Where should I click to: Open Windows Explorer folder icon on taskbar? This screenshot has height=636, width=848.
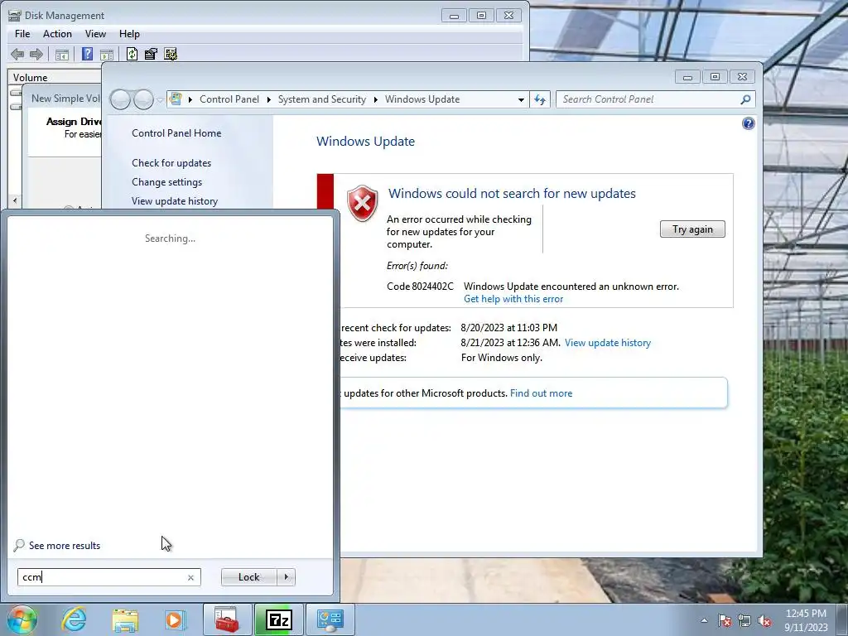pyautogui.click(x=125, y=619)
